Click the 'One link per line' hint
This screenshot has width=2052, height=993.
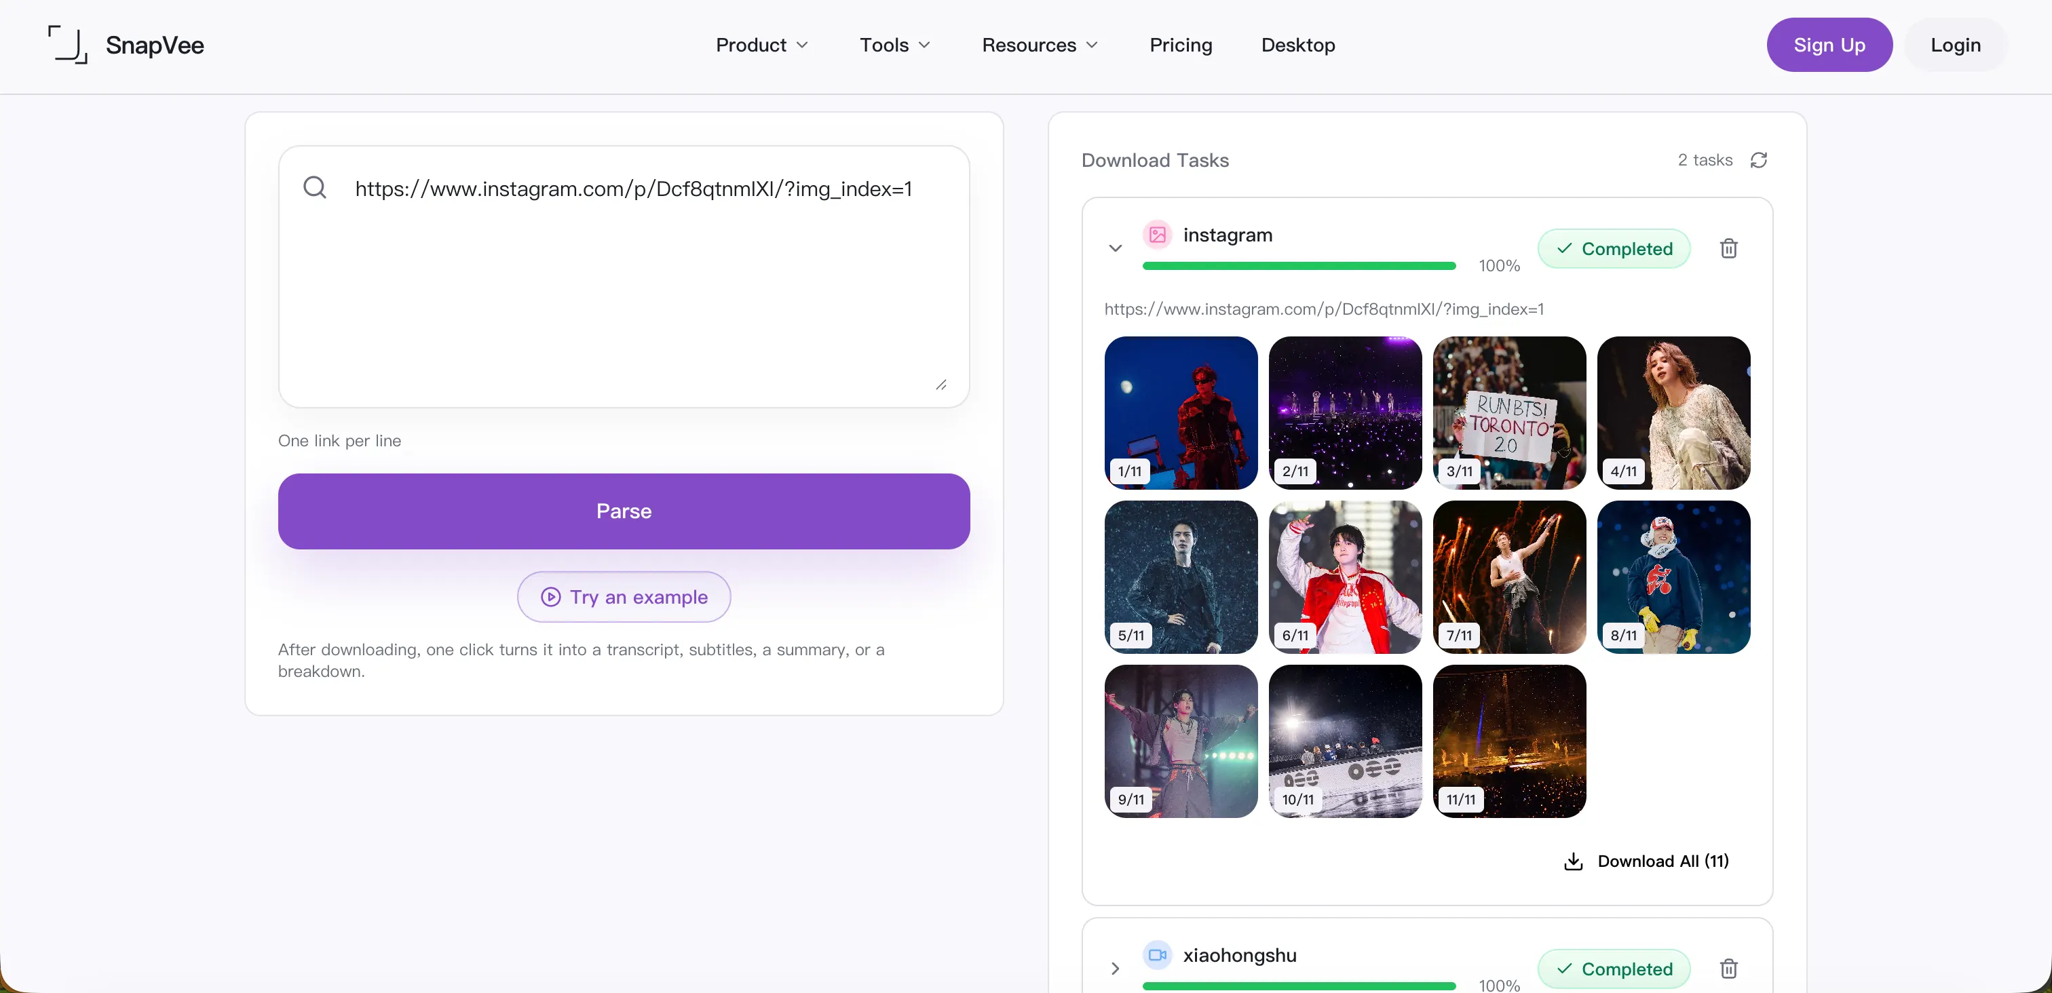[x=339, y=440]
